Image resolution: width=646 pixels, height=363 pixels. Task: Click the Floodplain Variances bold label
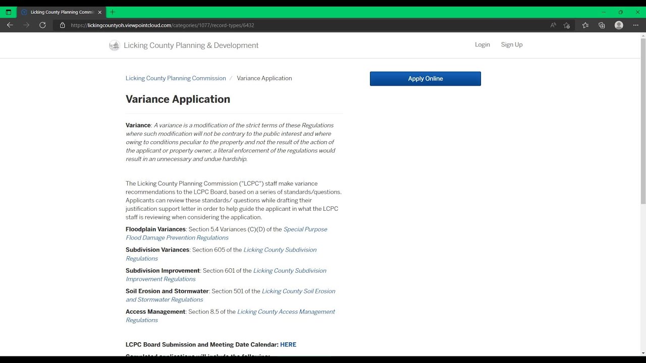click(x=155, y=229)
